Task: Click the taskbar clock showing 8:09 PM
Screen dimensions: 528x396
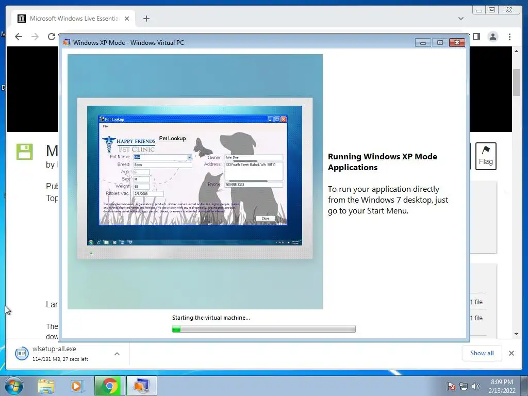Action: point(502,386)
